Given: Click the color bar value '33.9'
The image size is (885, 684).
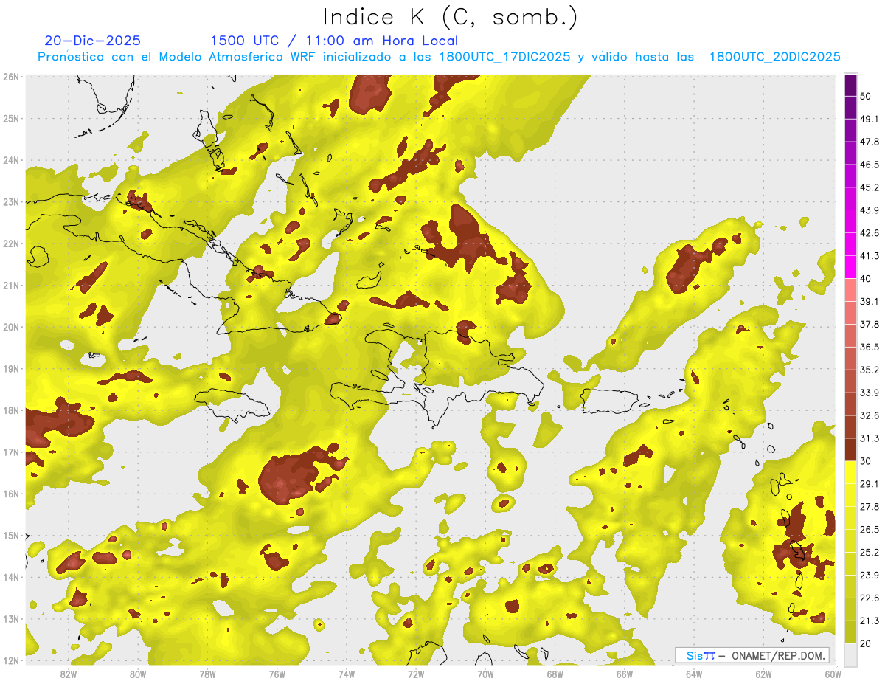Looking at the screenshot, I should point(869,393).
